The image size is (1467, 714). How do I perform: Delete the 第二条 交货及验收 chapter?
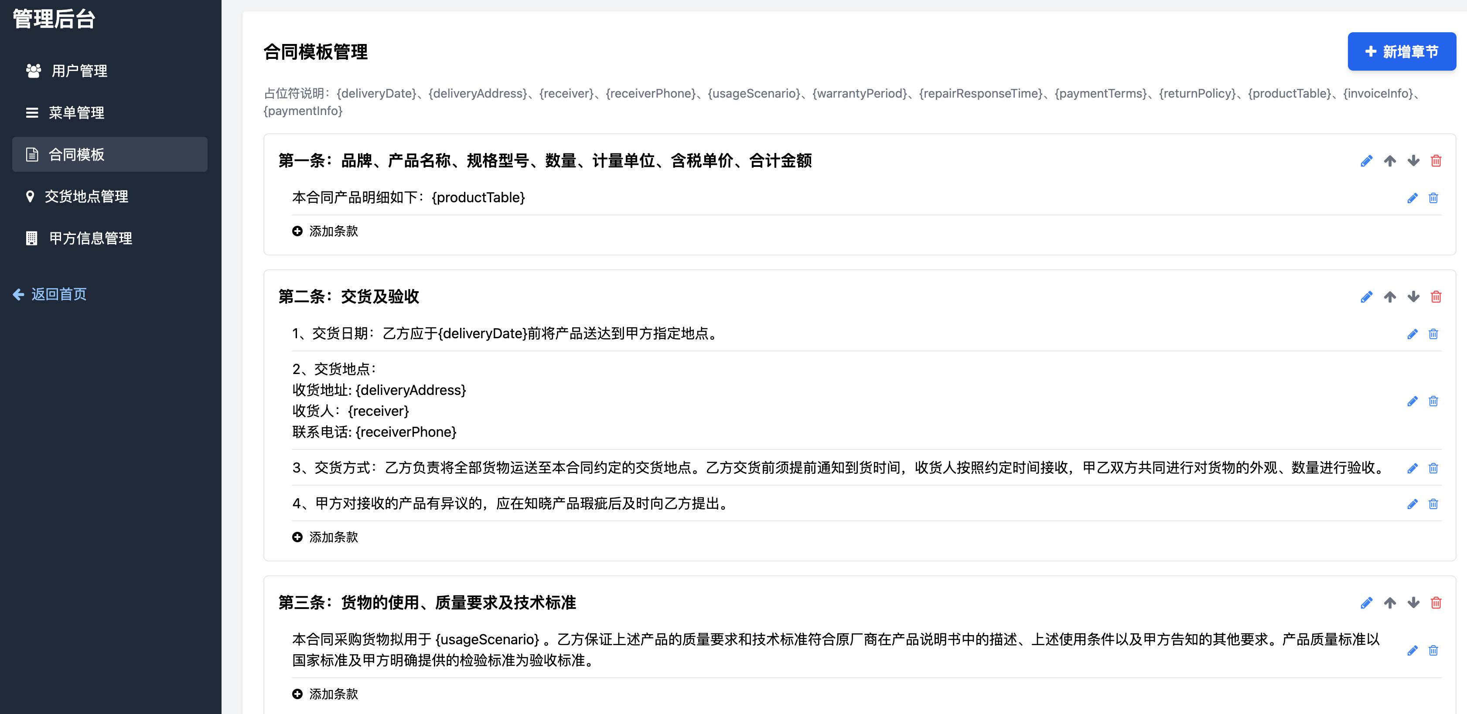1436,297
